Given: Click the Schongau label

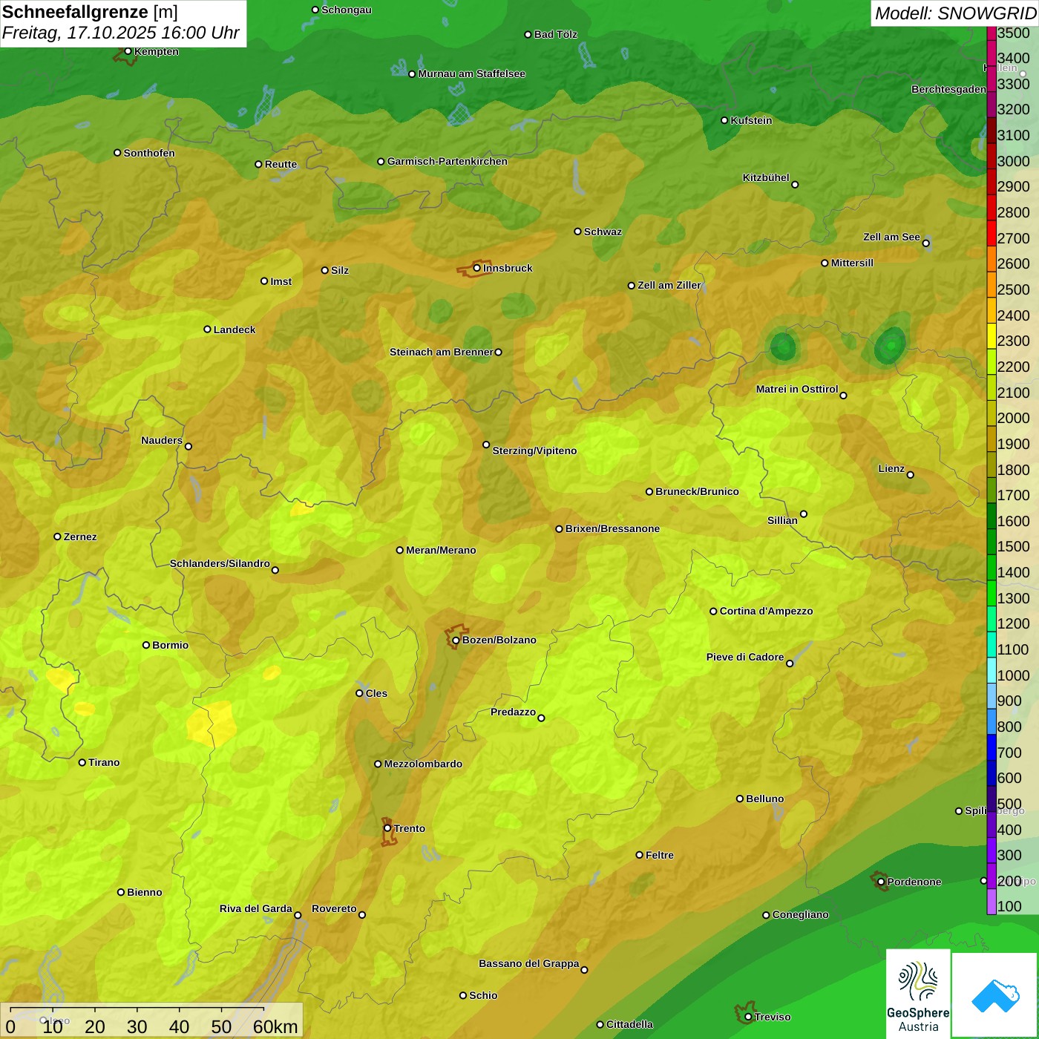Looking at the screenshot, I should tap(347, 10).
